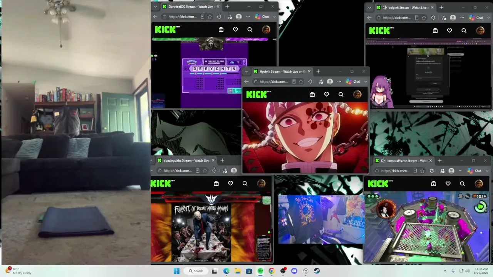Click the heart icon in abuzingdabz window
Viewport: 493px width, 277px height.
pos(230,184)
